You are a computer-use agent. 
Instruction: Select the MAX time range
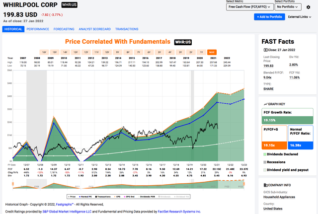212,52
